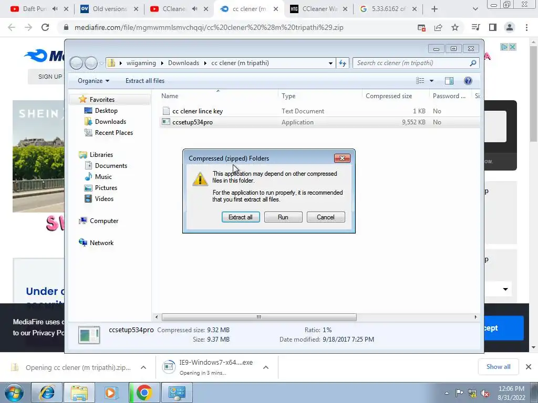Open Internet Explorer from the taskbar
Viewport: 538px width, 403px height.
[x=47, y=393]
